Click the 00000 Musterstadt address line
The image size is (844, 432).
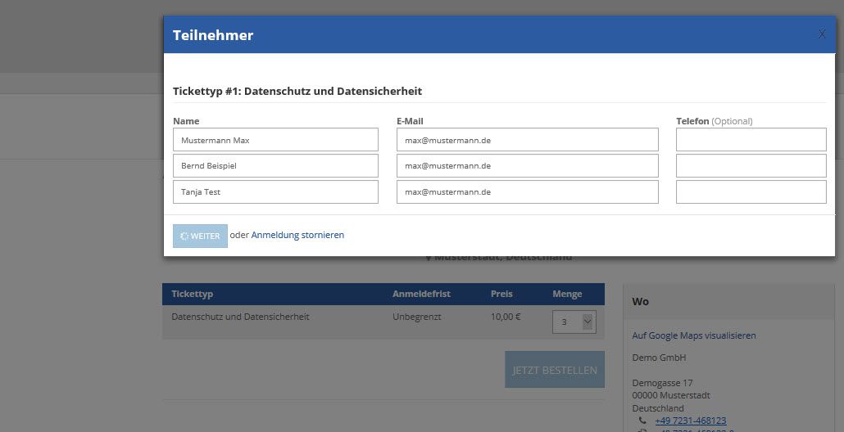(x=670, y=395)
